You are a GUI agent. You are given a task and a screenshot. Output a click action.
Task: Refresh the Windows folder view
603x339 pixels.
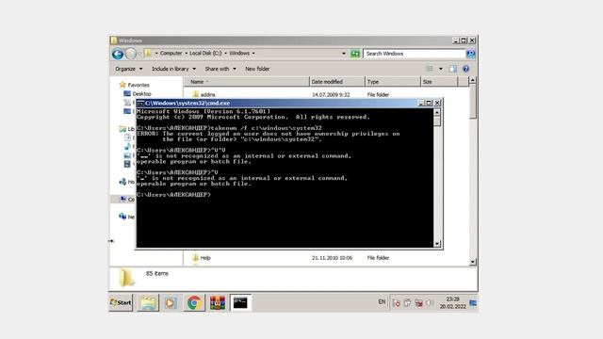click(x=354, y=54)
